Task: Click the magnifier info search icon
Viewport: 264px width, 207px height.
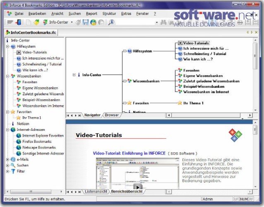Action: [111, 22]
